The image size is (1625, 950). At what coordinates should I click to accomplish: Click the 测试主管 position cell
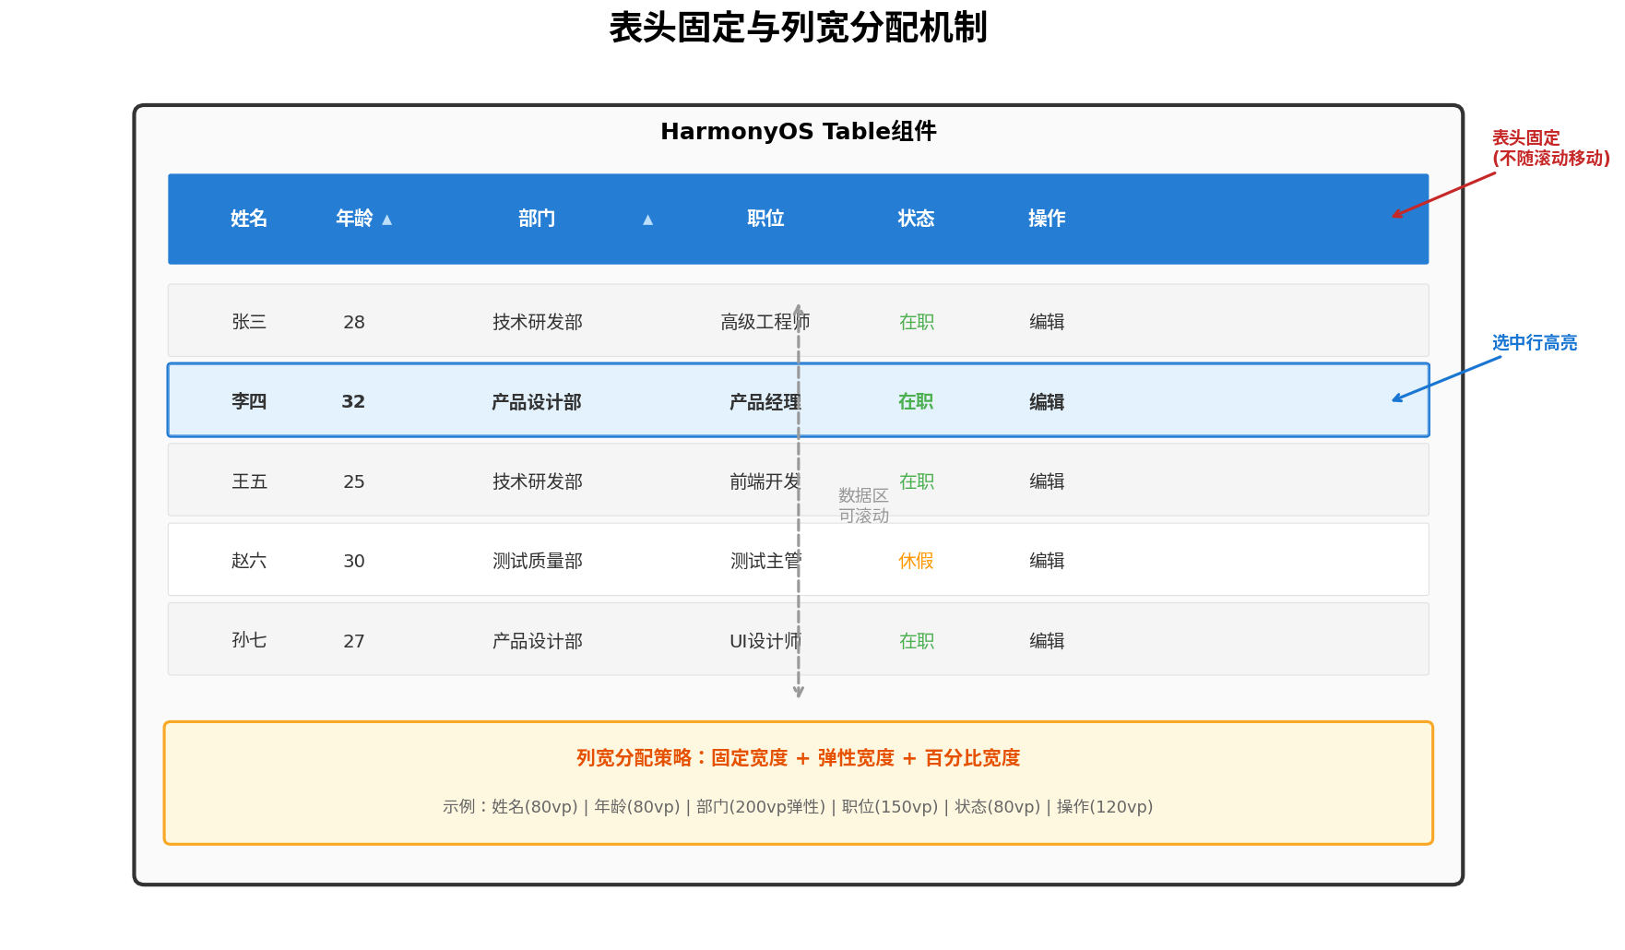[765, 561]
